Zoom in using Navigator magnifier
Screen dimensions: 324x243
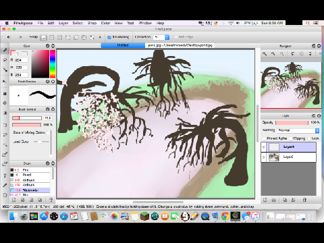(265, 54)
